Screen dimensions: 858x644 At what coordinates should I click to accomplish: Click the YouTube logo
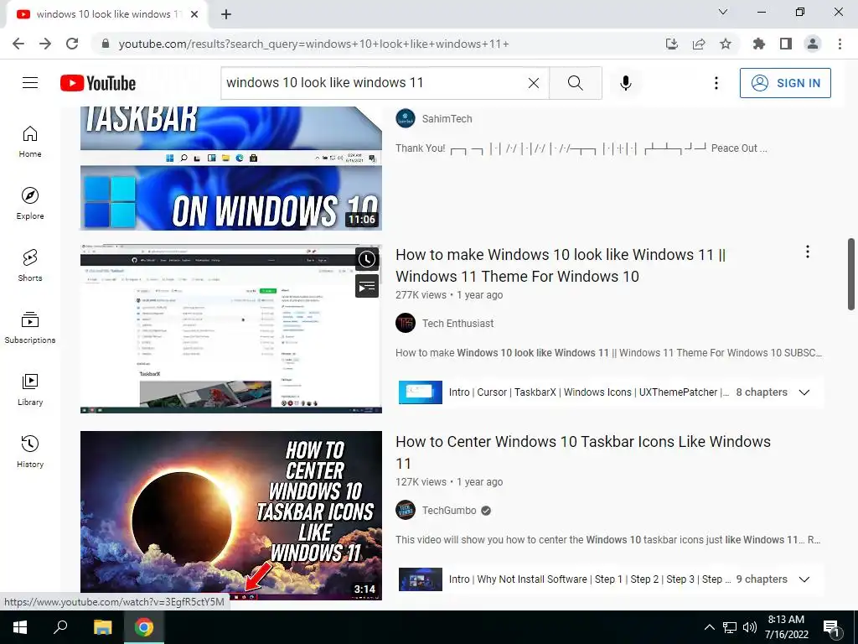point(98,83)
